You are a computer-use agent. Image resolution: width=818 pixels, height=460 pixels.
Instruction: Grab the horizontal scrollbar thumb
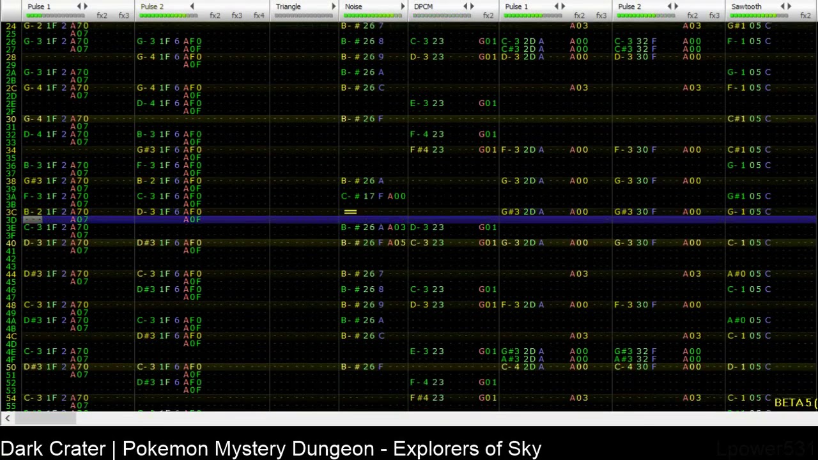[45, 418]
